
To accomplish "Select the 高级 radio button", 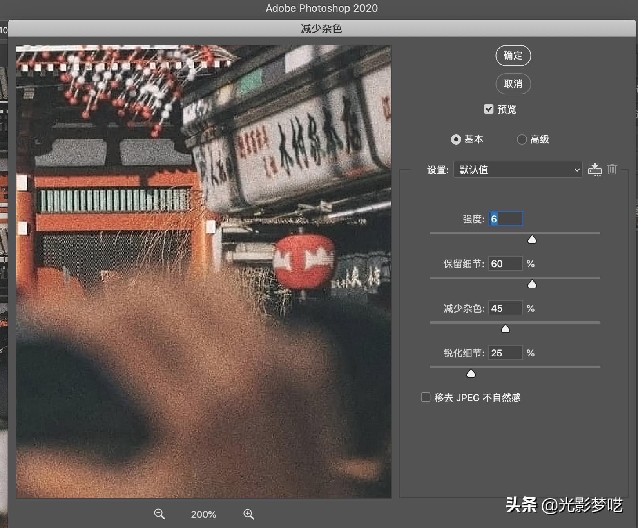I will pyautogui.click(x=522, y=139).
